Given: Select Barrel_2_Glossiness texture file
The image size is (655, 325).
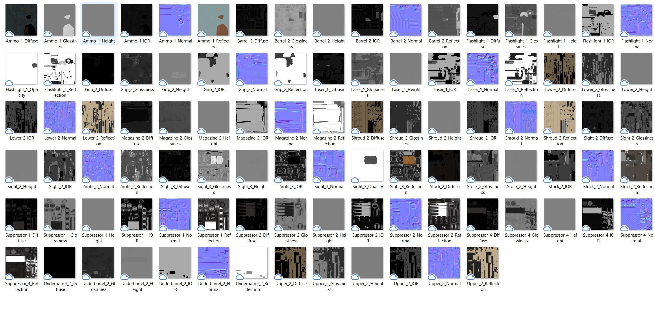Looking at the screenshot, I should [x=290, y=20].
